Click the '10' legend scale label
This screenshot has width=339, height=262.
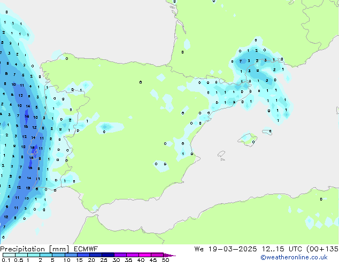(67, 260)
